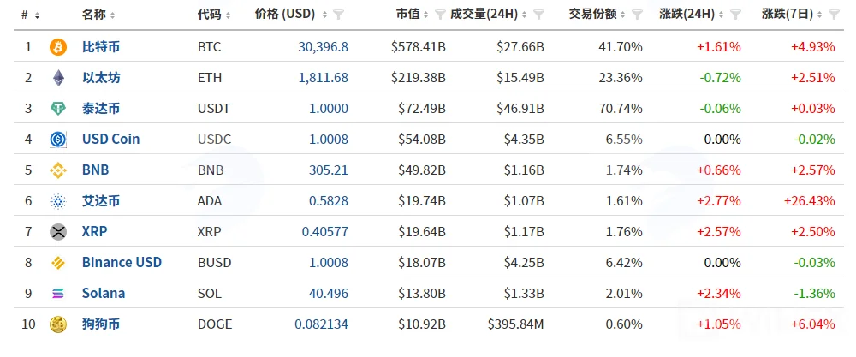Click trading share value 6.55%
856x357 pixels.
click(x=622, y=140)
